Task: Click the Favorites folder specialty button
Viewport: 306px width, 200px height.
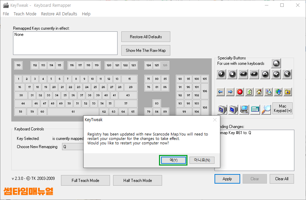Action: 288,92
